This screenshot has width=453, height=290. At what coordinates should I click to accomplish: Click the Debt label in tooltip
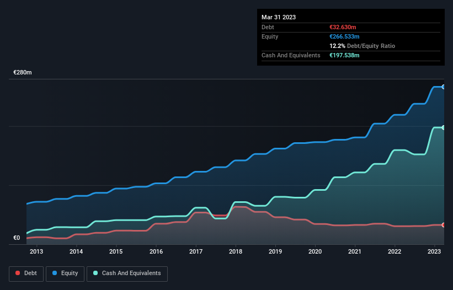tap(268, 27)
